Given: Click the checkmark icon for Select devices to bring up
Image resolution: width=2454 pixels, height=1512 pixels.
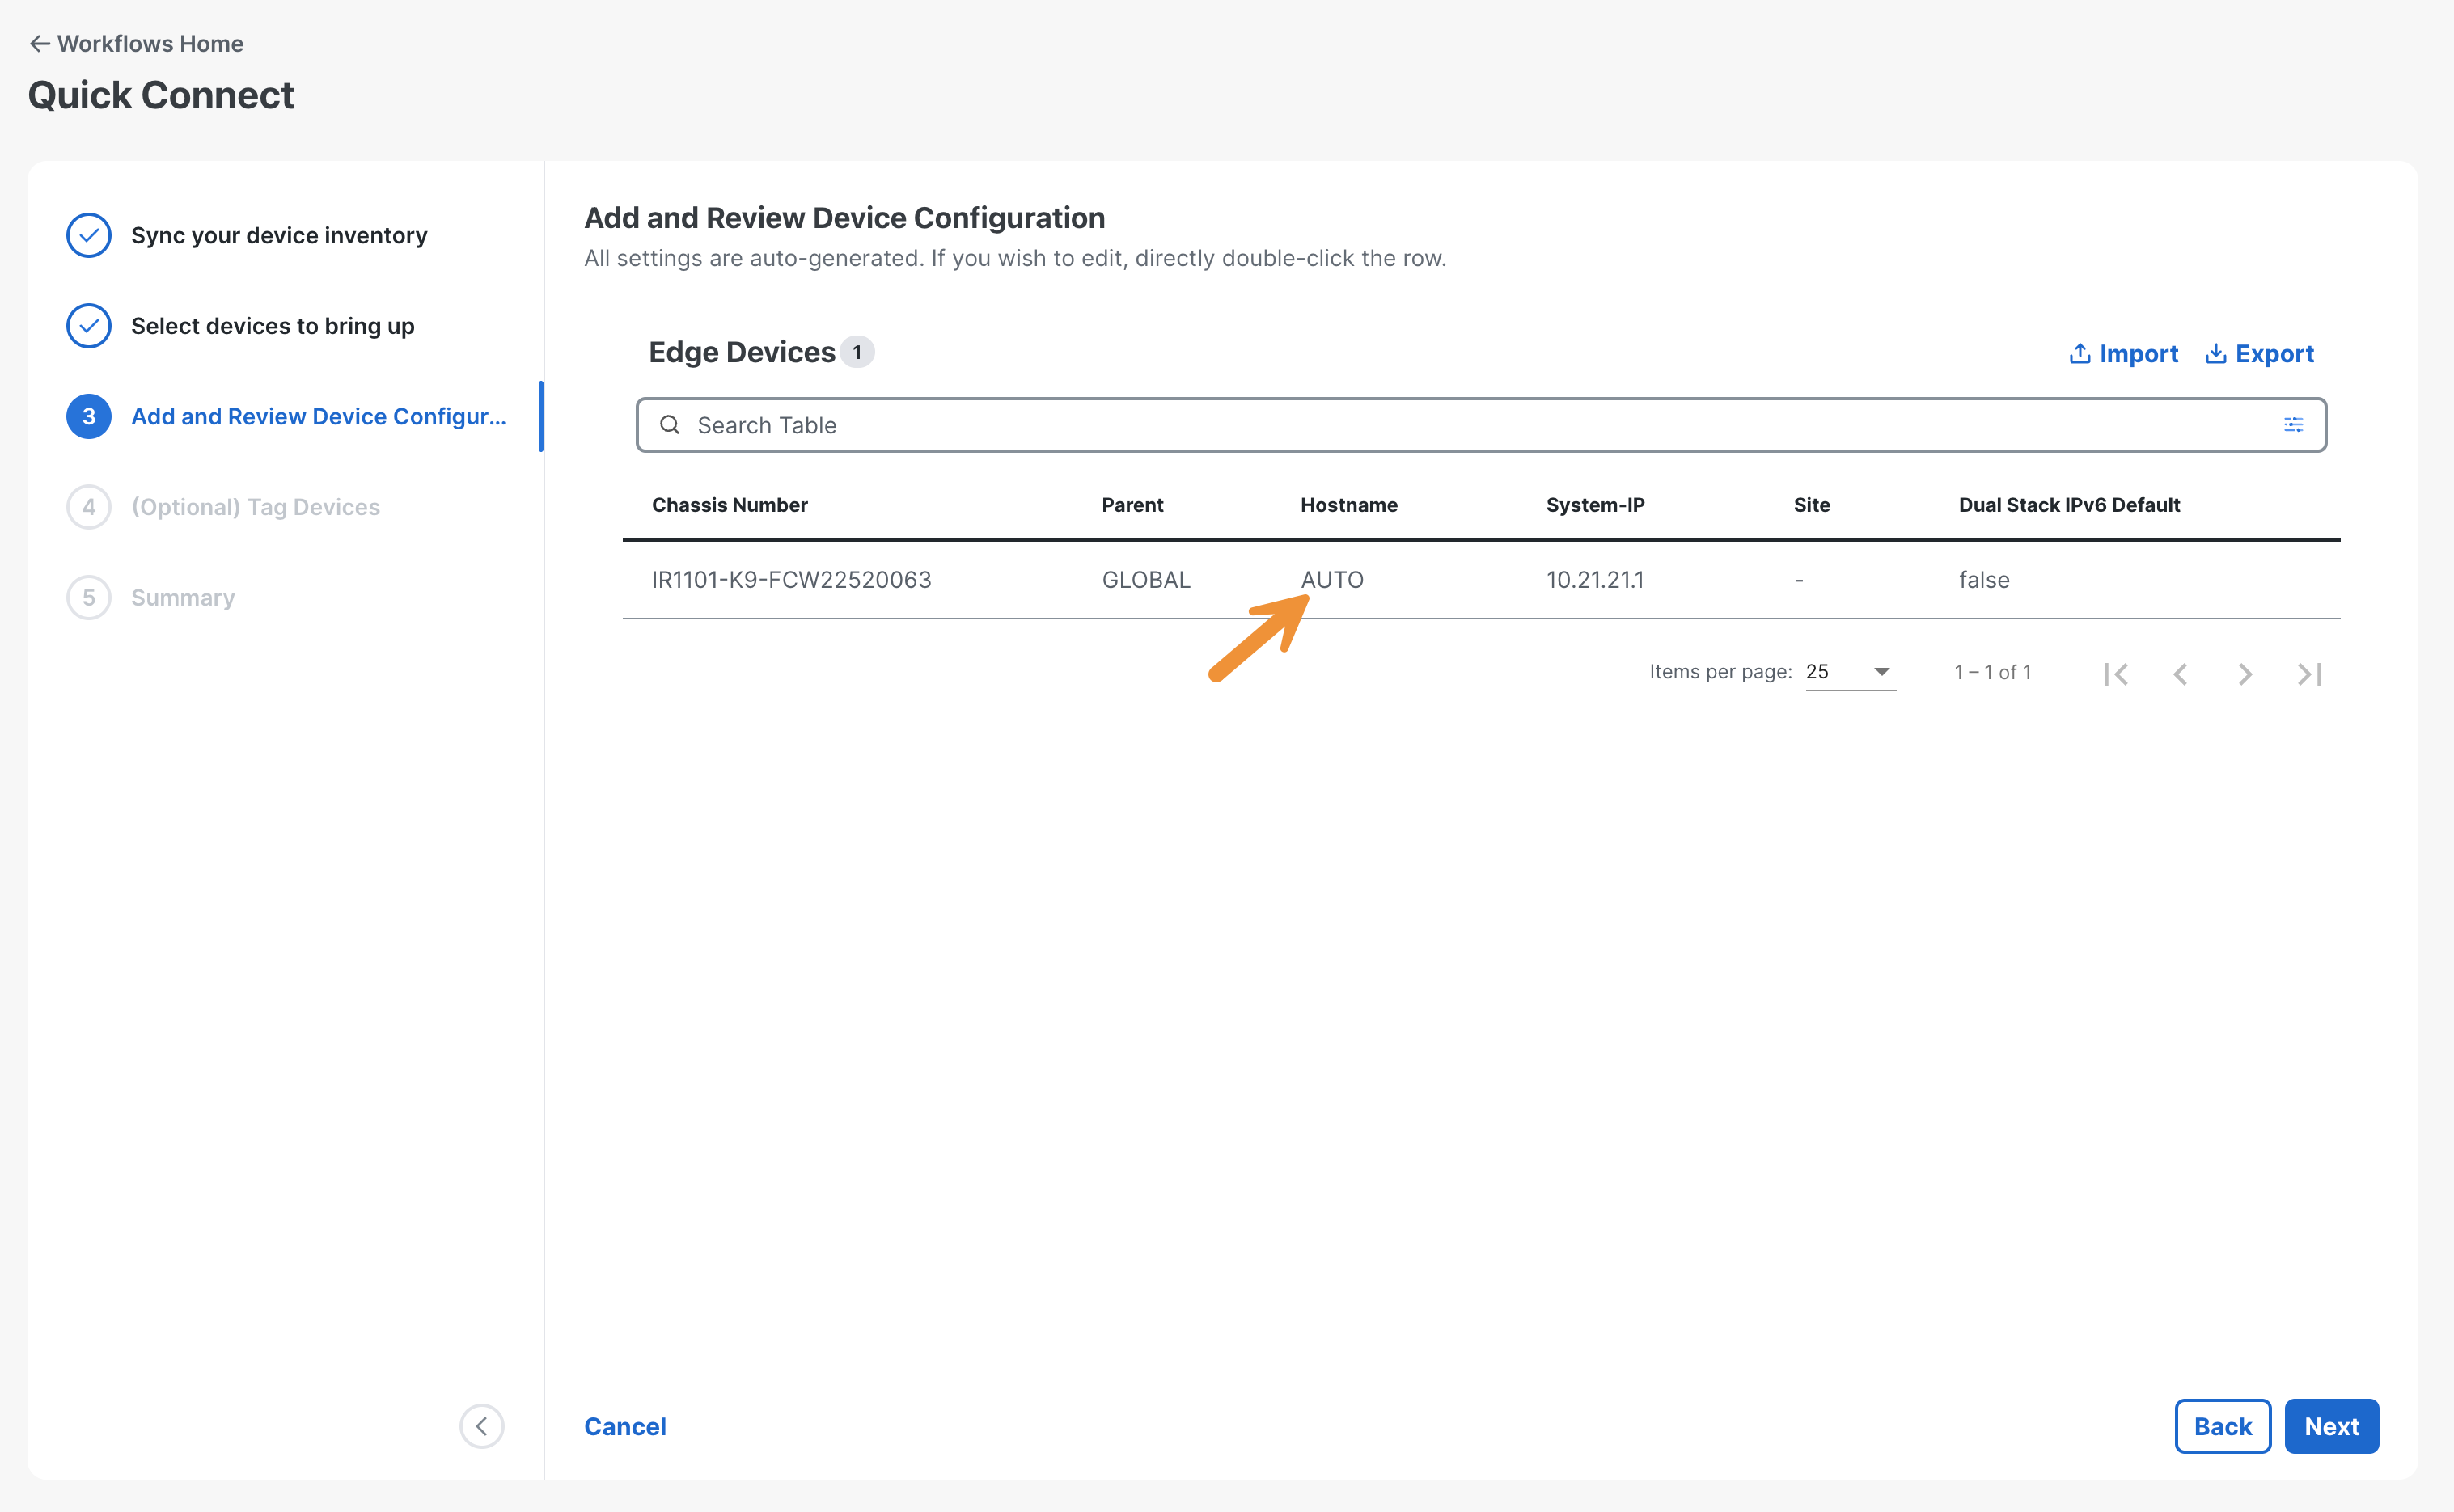Looking at the screenshot, I should click(x=89, y=326).
